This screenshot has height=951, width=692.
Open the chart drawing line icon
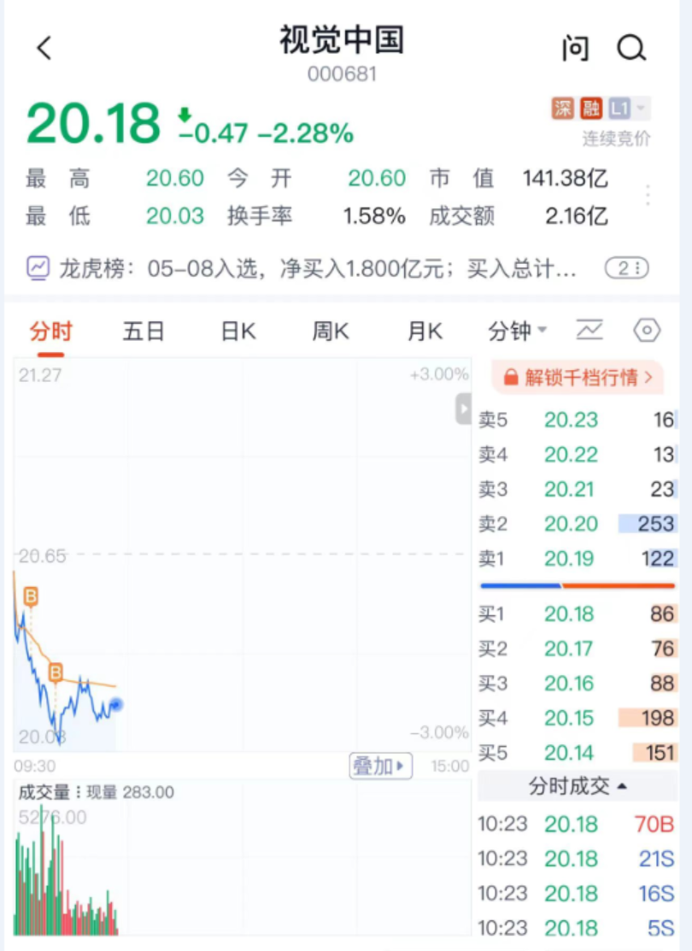click(589, 331)
